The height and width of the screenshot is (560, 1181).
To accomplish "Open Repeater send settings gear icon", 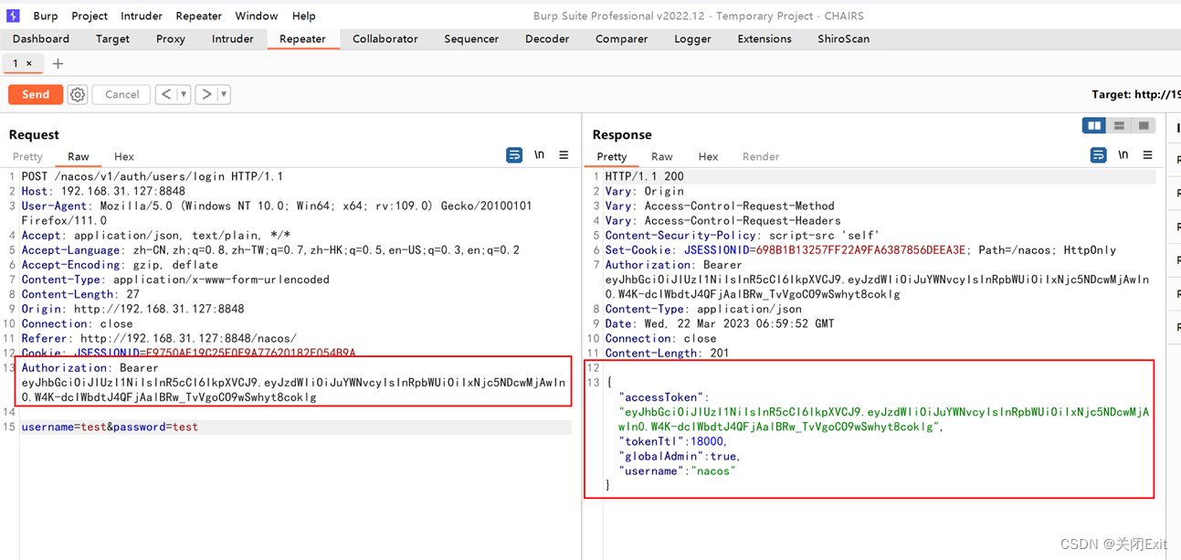I will pyautogui.click(x=78, y=94).
